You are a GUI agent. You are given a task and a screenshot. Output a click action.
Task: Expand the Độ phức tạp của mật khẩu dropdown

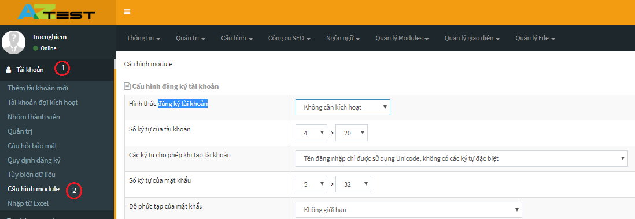[x=409, y=210]
